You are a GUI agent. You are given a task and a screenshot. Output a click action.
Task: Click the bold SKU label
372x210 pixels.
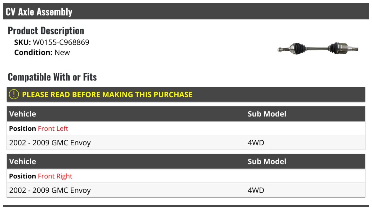click(x=22, y=42)
